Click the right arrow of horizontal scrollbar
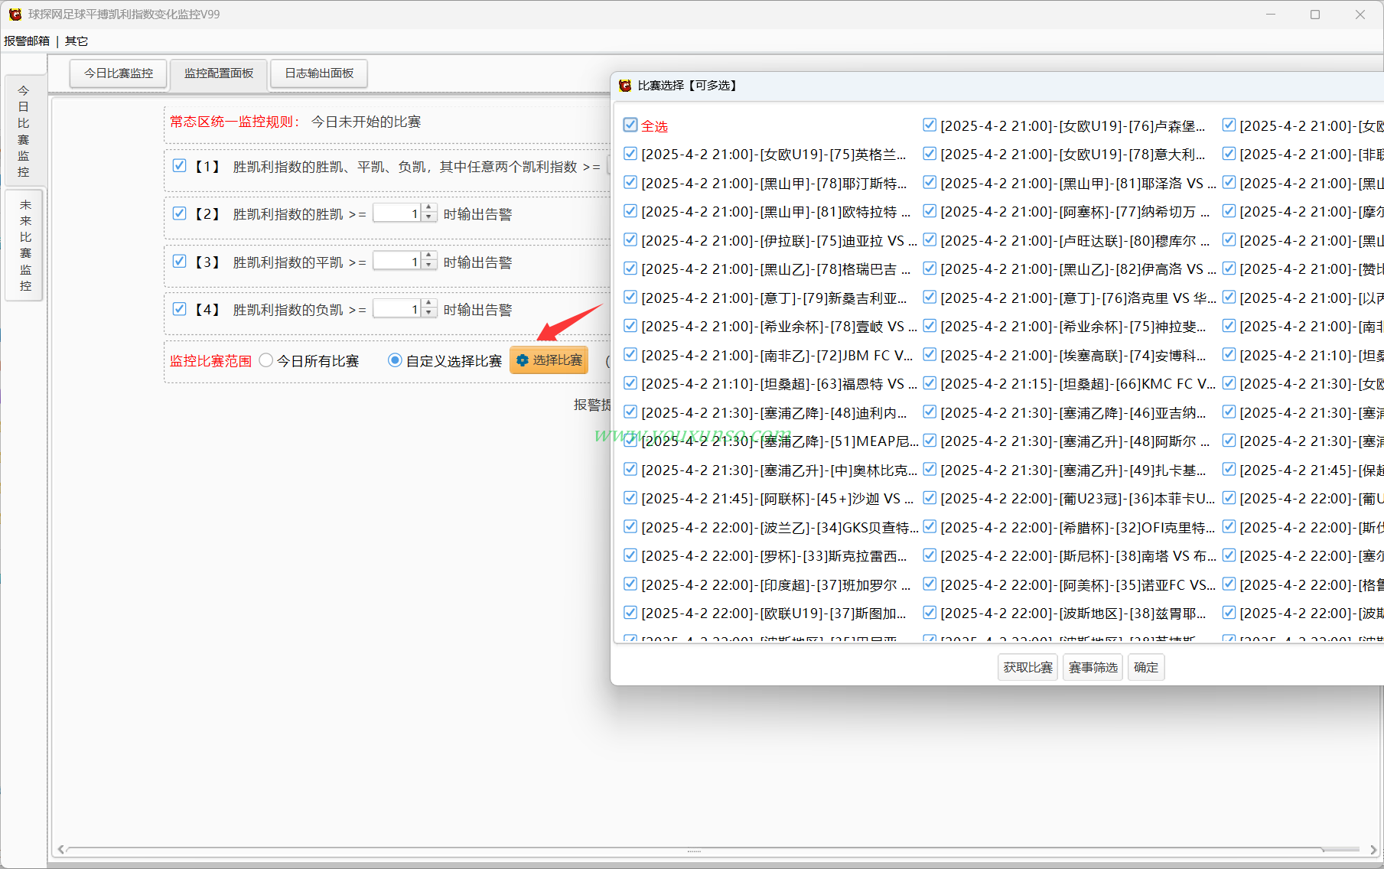 click(1373, 850)
